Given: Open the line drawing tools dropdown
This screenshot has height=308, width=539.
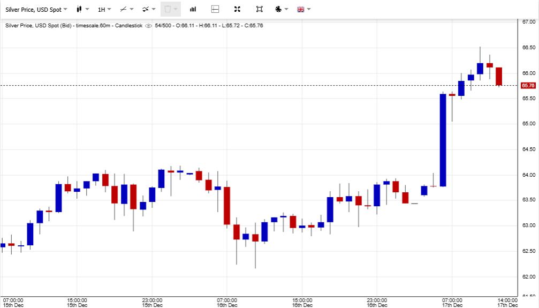Looking at the screenshot, I should tap(126, 9).
